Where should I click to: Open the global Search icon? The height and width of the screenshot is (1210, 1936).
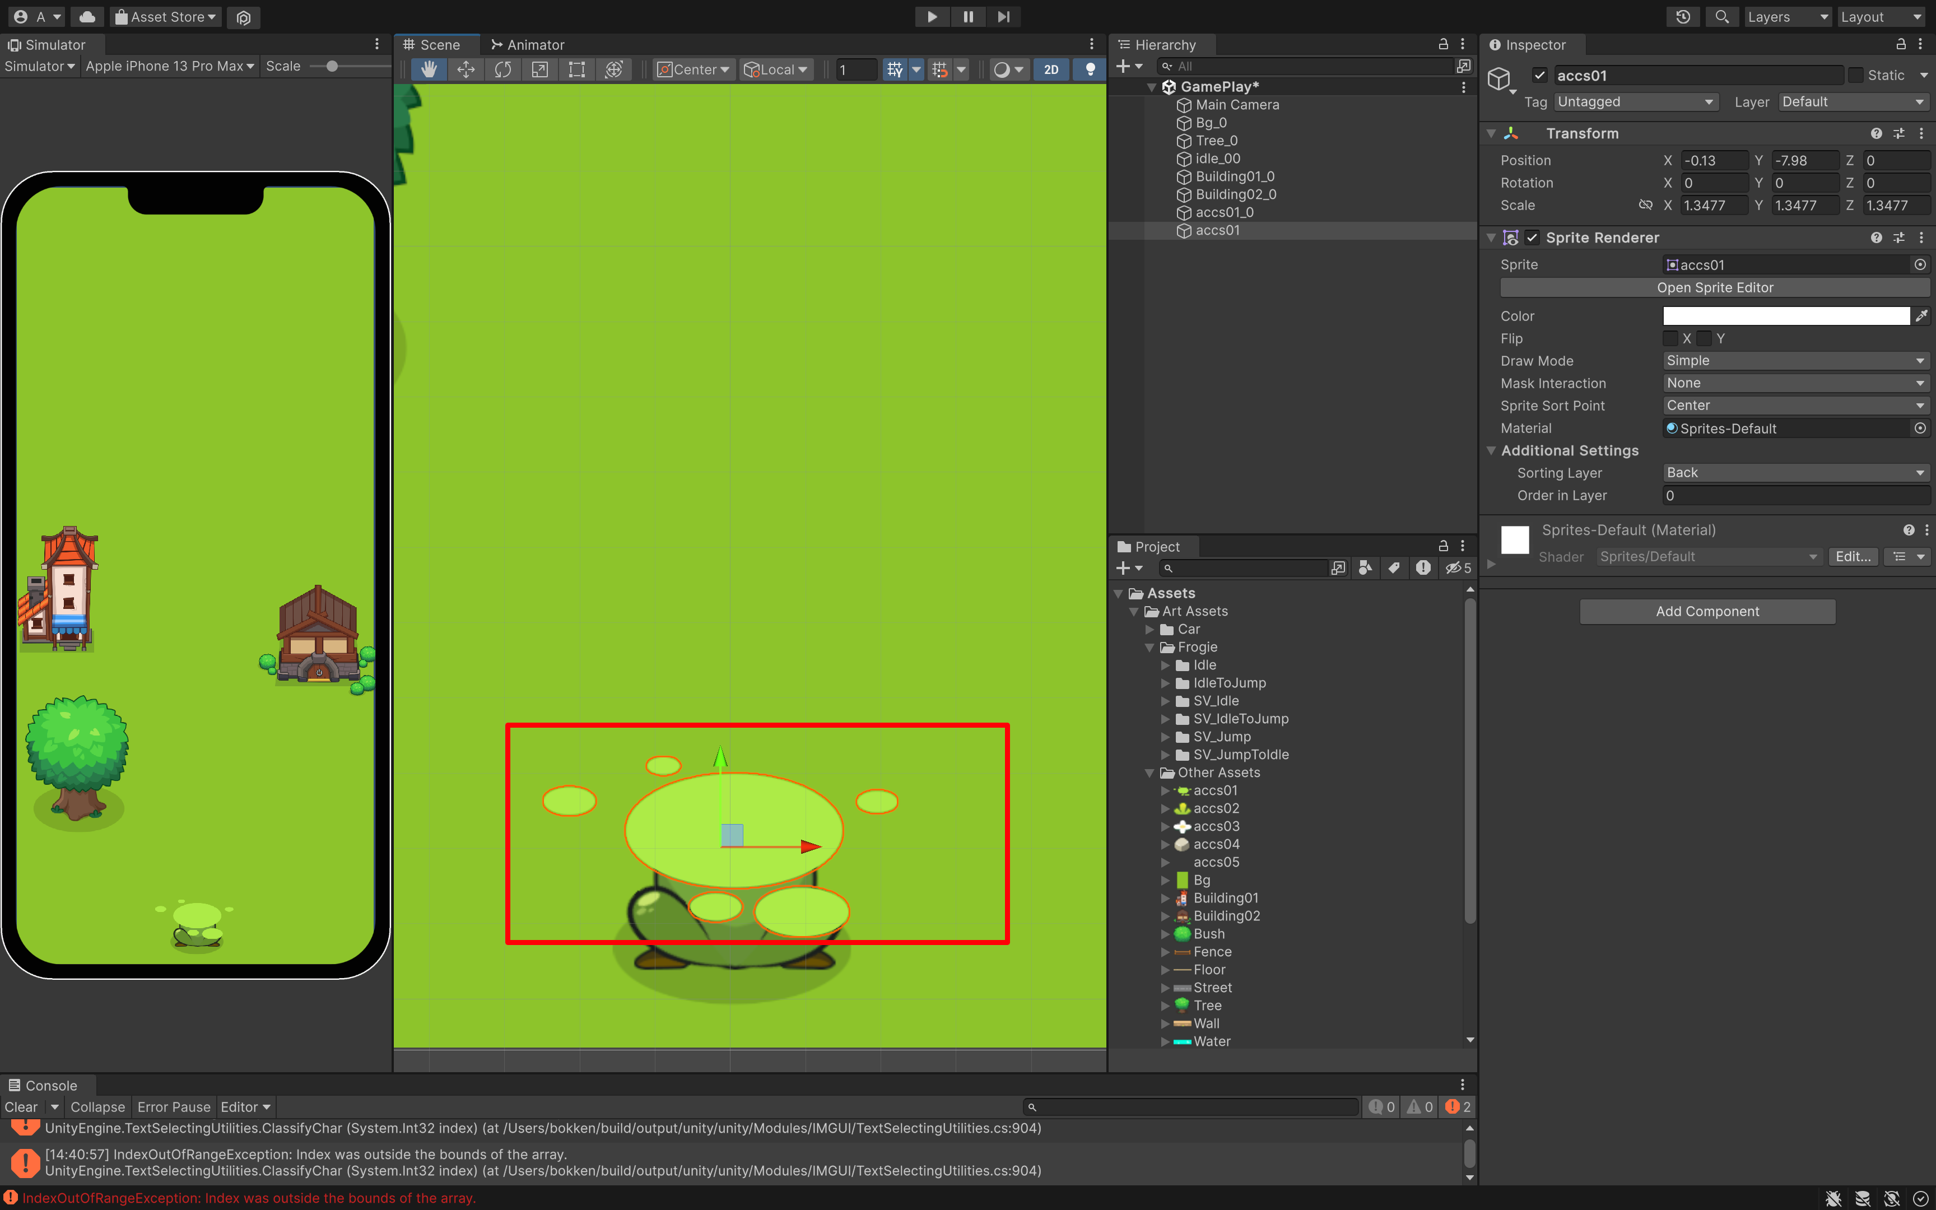[x=1721, y=17]
